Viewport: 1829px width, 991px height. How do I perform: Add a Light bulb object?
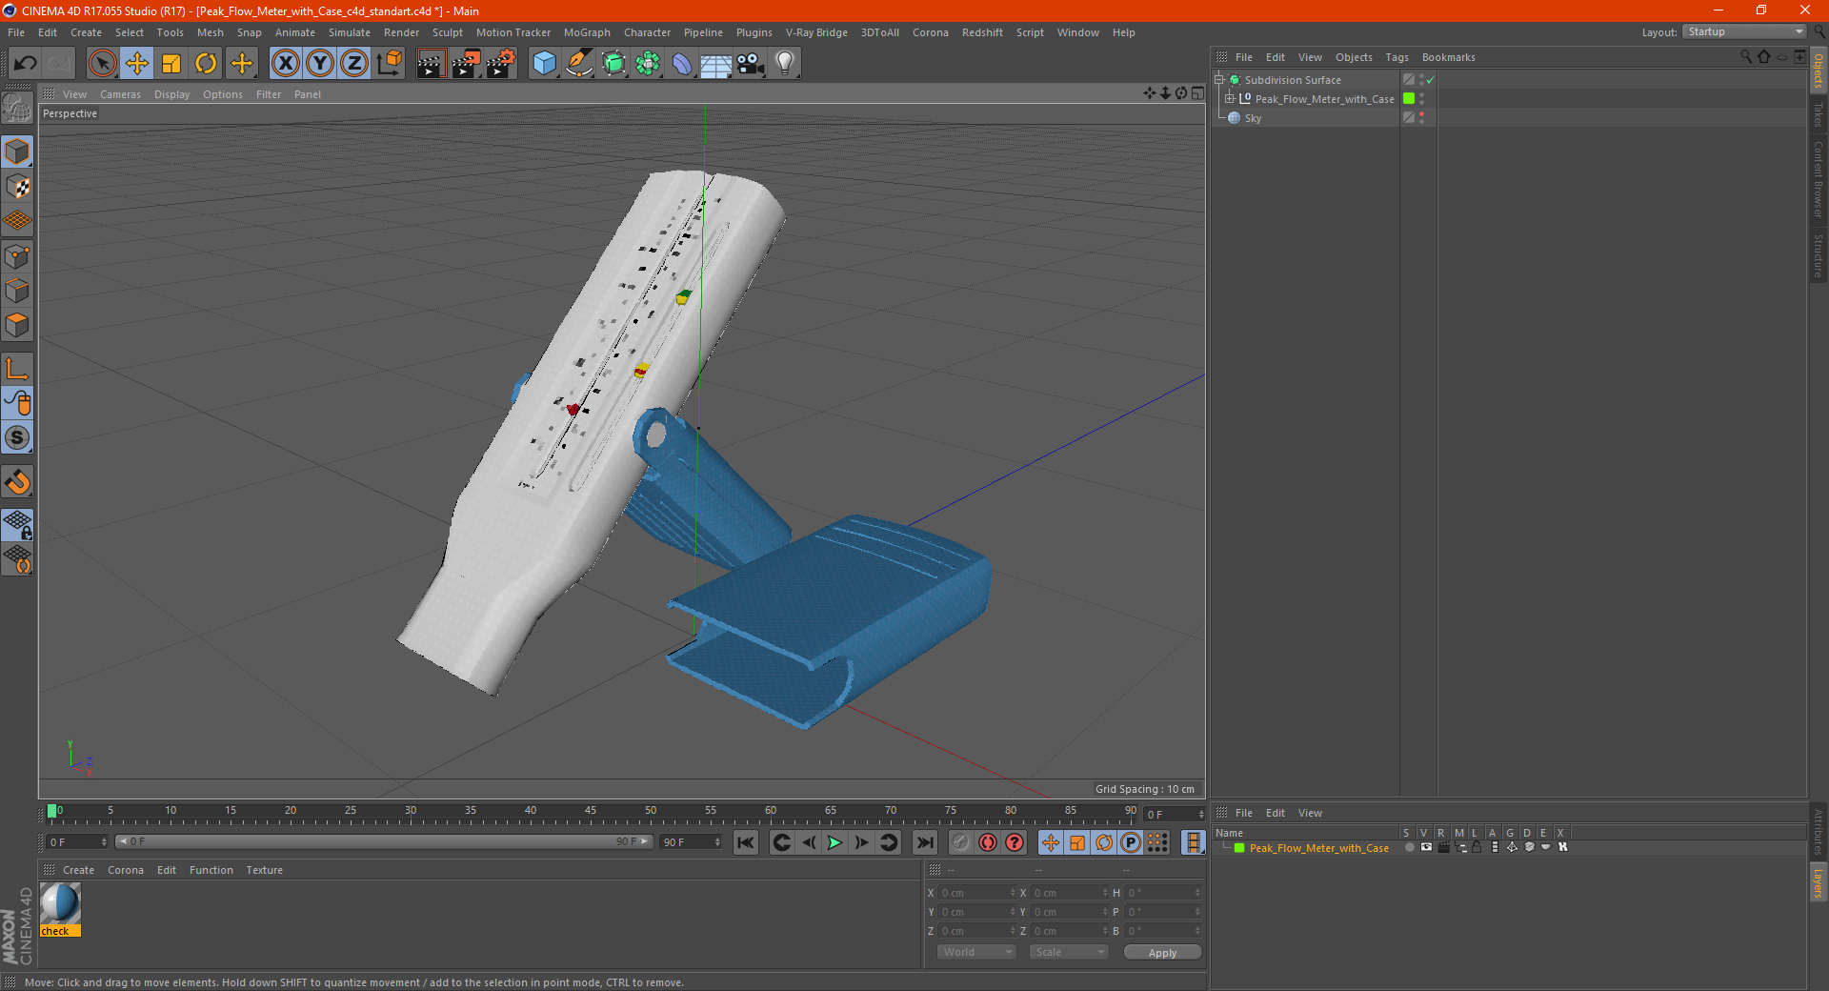(x=785, y=64)
